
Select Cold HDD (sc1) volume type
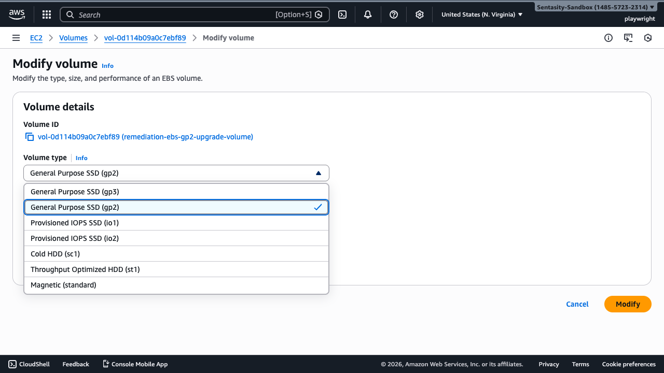point(176,254)
